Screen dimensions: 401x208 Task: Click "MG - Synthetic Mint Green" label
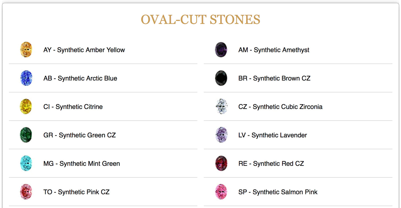[82, 164]
